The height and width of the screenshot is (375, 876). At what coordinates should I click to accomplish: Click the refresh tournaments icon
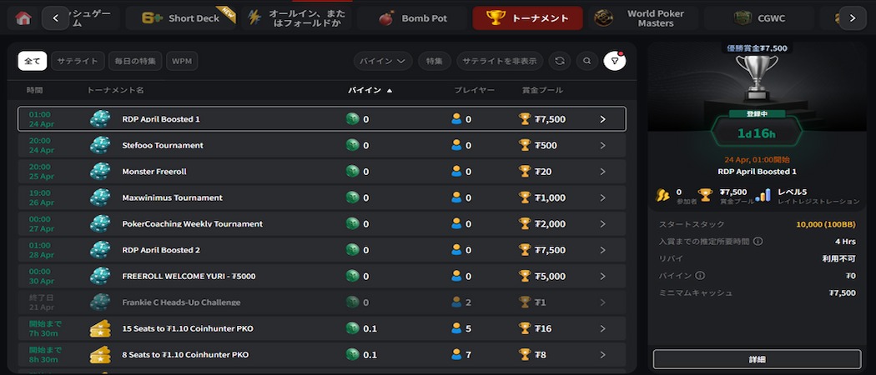pyautogui.click(x=560, y=61)
